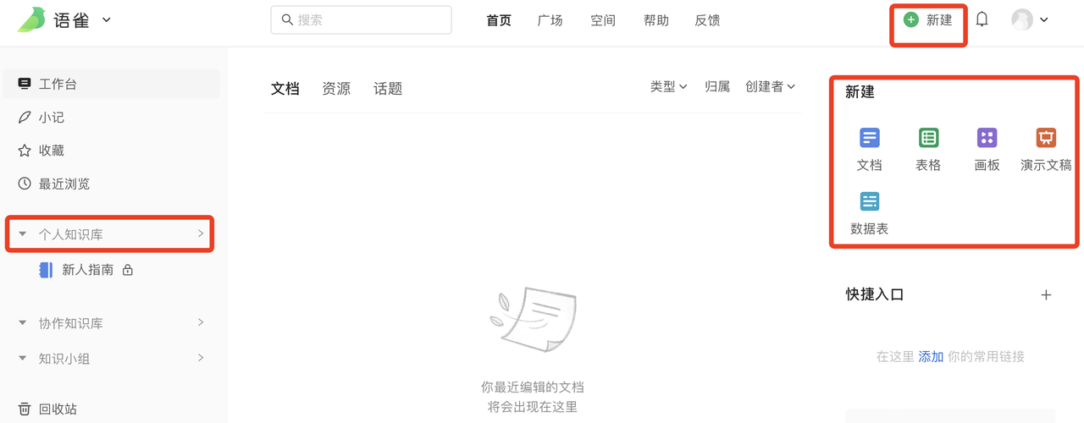Switch to the 话题 tab
The height and width of the screenshot is (423, 1084).
[388, 88]
